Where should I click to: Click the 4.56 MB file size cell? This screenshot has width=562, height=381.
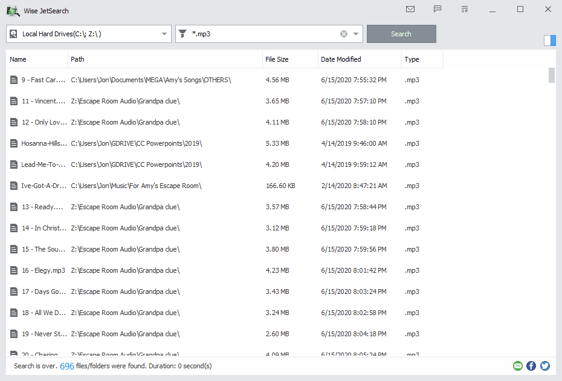coord(277,80)
